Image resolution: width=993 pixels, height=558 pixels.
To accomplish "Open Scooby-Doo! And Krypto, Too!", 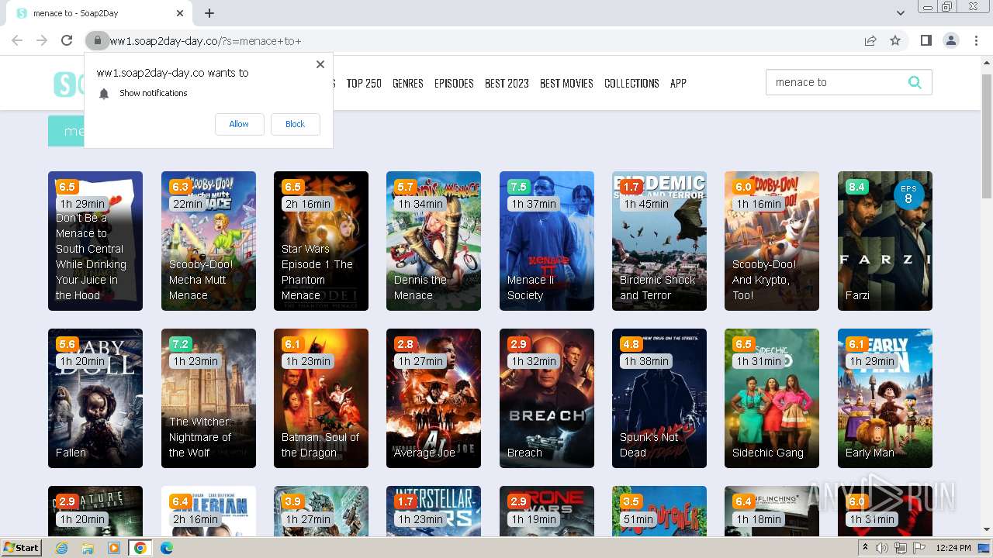I will click(772, 241).
